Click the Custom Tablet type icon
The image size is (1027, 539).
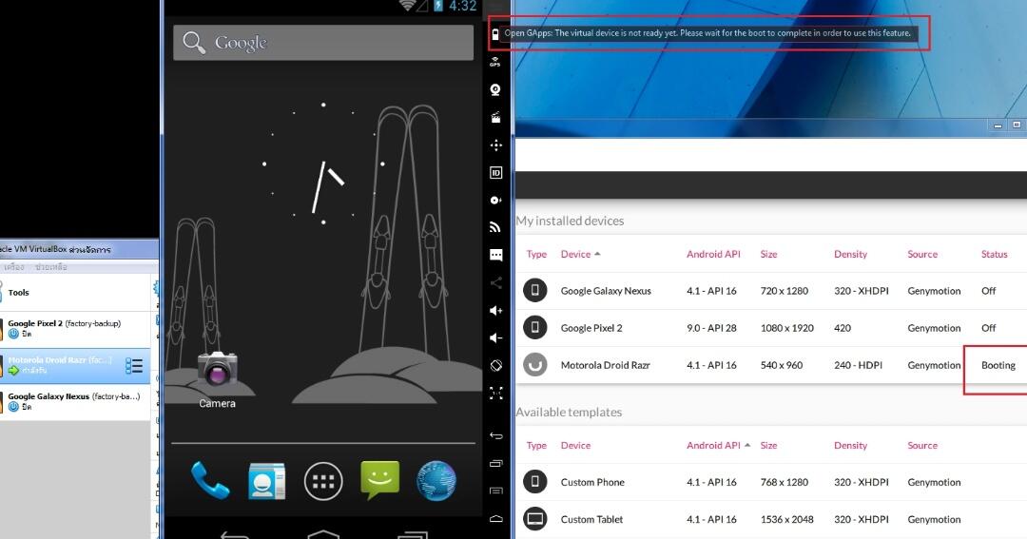[535, 519]
